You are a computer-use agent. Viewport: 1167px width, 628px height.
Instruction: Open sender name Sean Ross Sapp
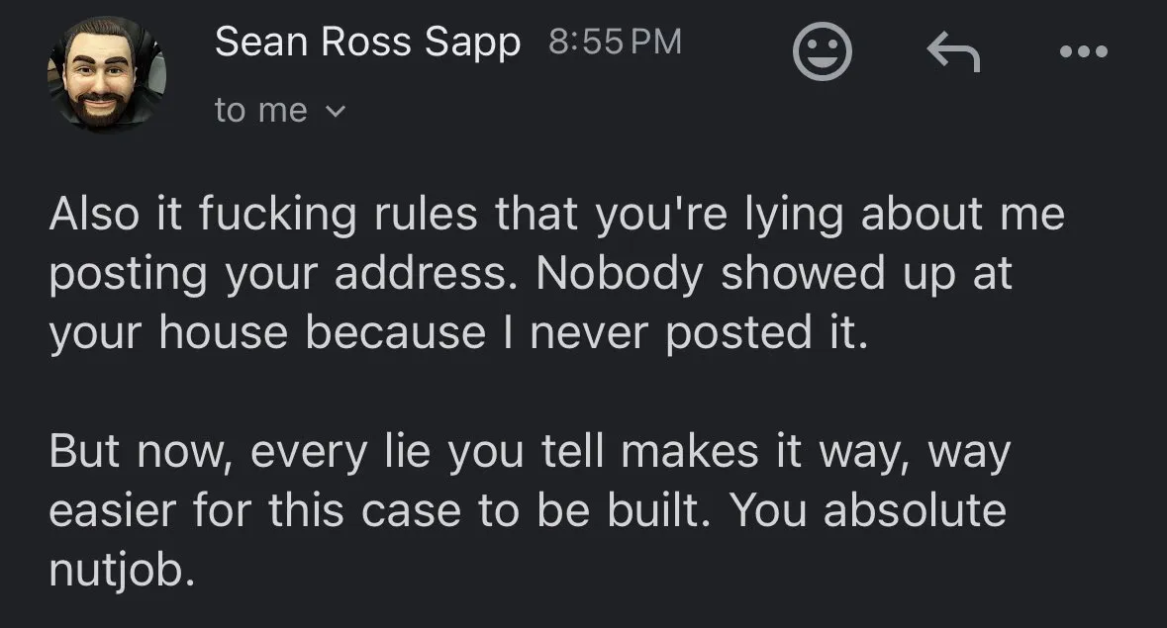click(x=367, y=42)
